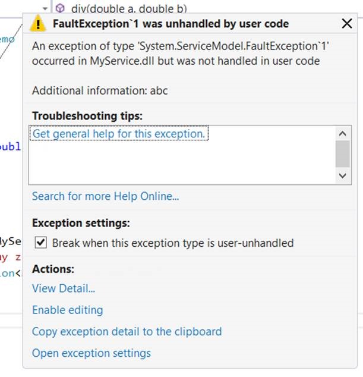Viewport: 363px width, 377px height.
Task: Click the 'Troubleshooting tips:' heading
Action: coord(87,115)
